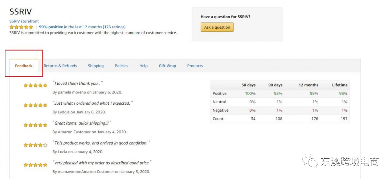
Task: Click star rating beside 'Great items, quick shipping'
Action: click(x=35, y=125)
